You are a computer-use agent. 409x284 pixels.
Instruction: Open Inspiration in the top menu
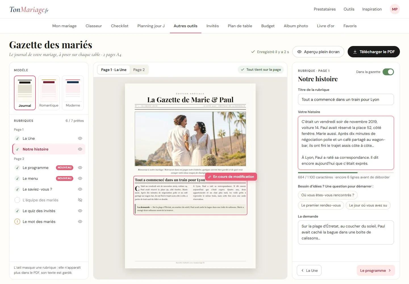372,9
